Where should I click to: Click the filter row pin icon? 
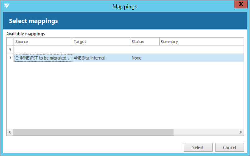pyautogui.click(x=10, y=50)
